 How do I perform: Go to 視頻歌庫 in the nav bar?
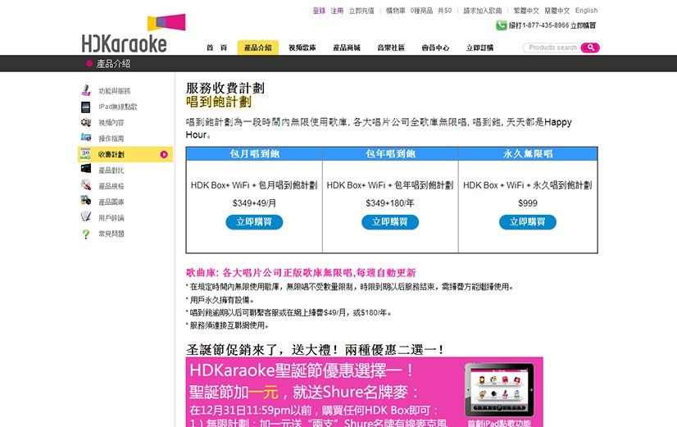(x=302, y=48)
